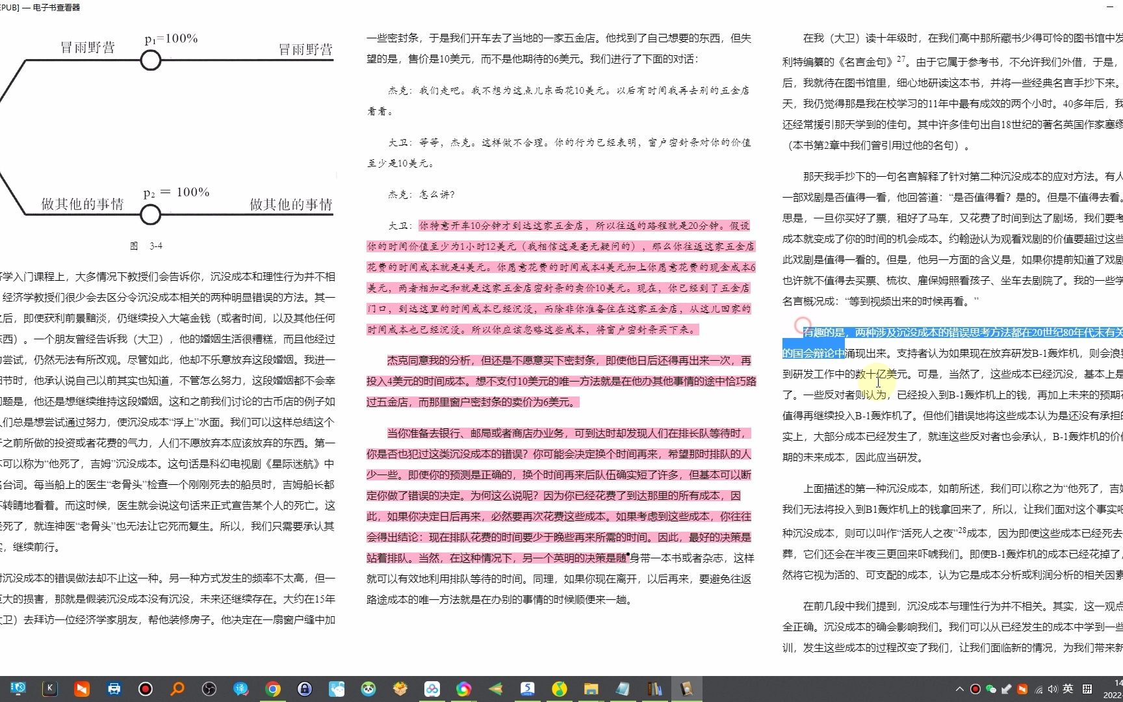Click the paragraph starting 那天我手抄下的一句名言
This screenshot has width=1123, height=702.
(x=953, y=239)
